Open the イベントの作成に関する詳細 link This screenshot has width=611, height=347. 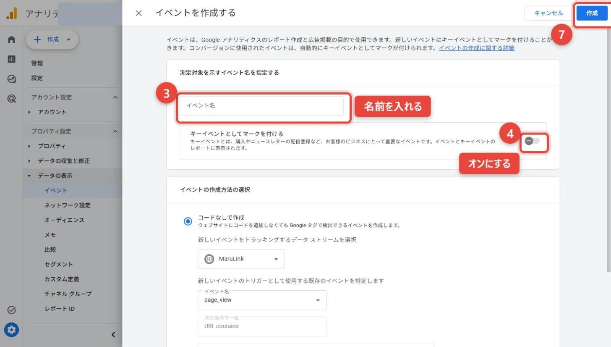[477, 48]
